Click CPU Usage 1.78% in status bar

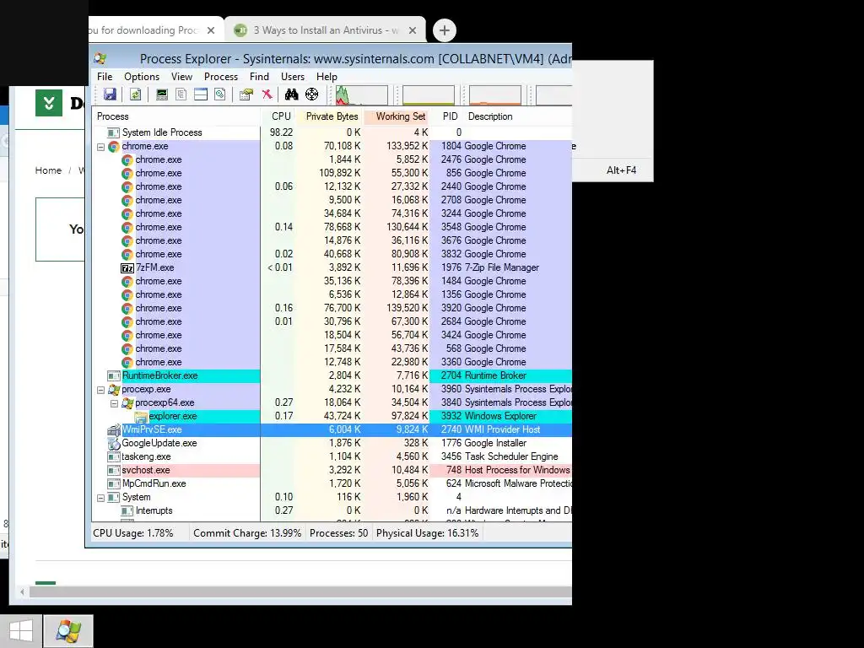[x=132, y=533]
